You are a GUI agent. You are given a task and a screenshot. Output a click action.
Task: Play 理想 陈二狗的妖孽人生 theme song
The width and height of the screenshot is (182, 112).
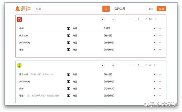point(154,96)
